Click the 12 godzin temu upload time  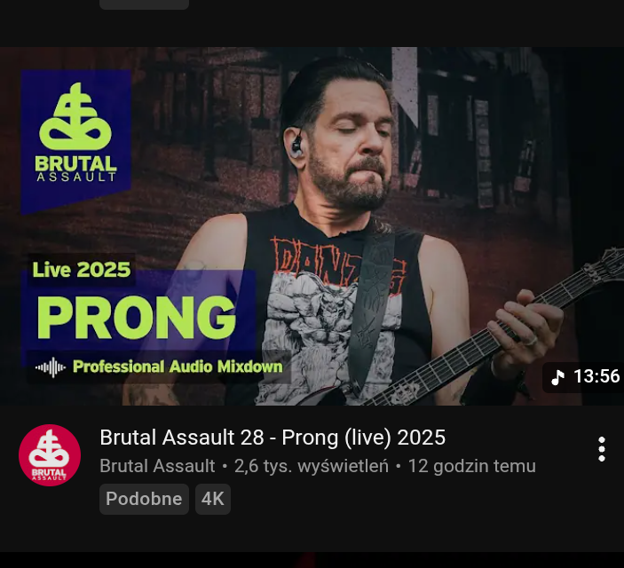coord(472,466)
